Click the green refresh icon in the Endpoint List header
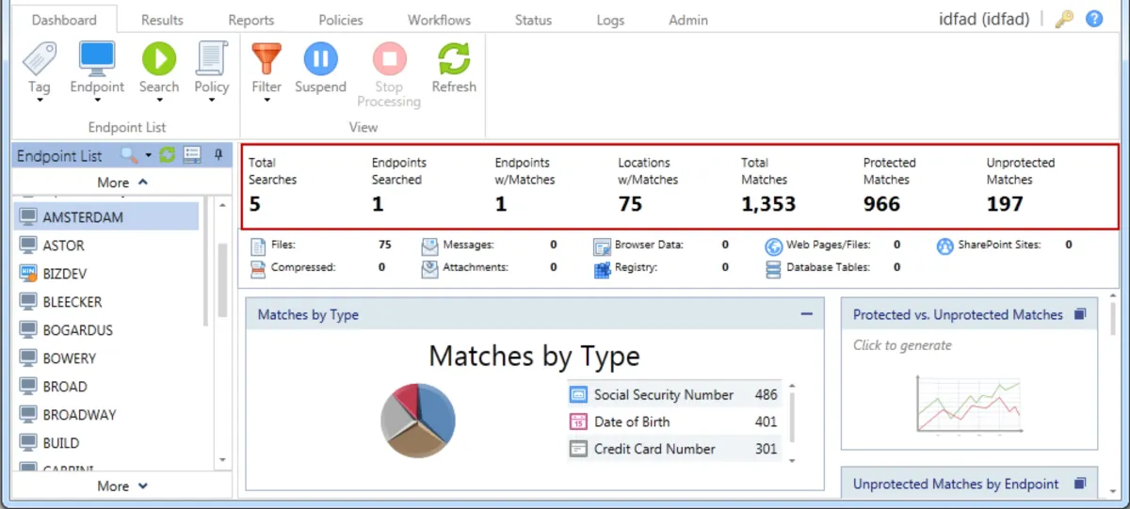The width and height of the screenshot is (1130, 509). [168, 155]
